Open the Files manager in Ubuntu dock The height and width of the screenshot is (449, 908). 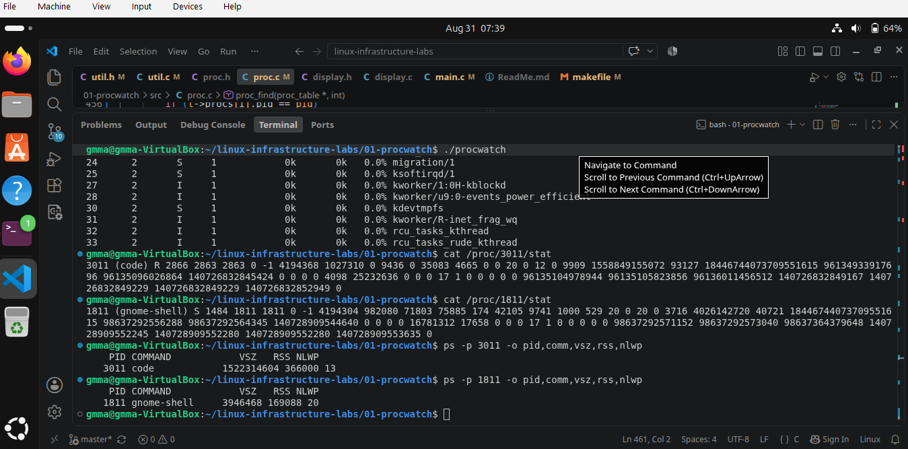18,105
